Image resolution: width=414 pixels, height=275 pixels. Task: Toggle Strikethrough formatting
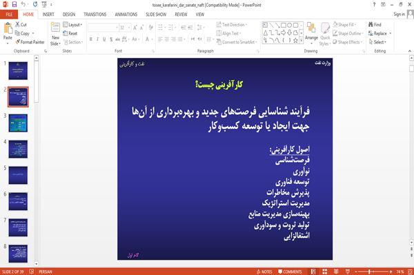118,39
